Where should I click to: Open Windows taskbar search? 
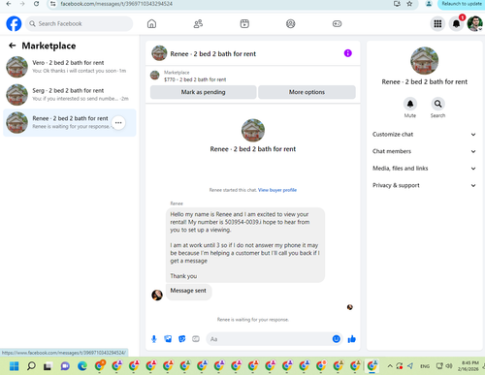[31, 366]
